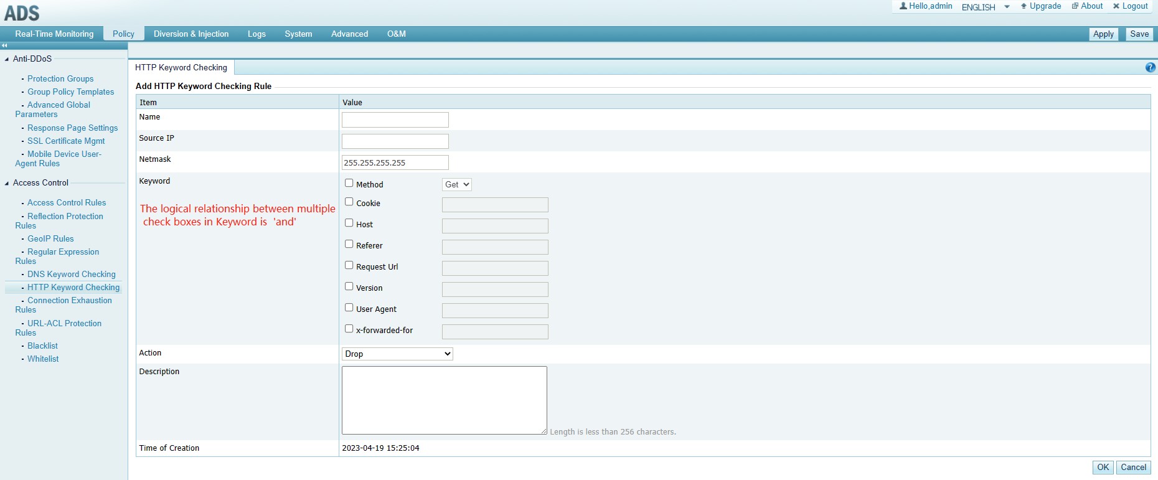
Task: Click the Source IP input field
Action: 395,141
